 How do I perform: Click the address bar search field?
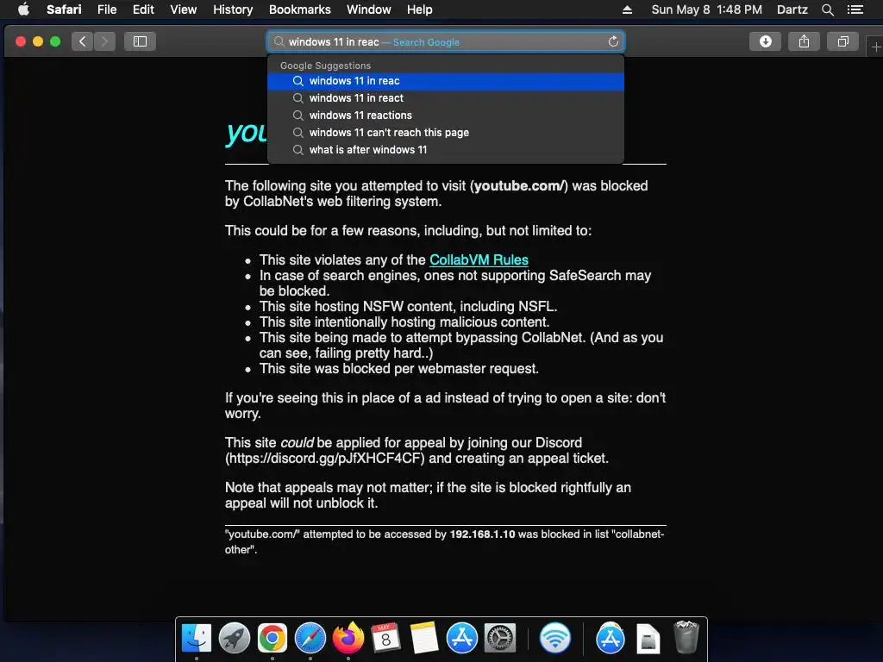446,41
